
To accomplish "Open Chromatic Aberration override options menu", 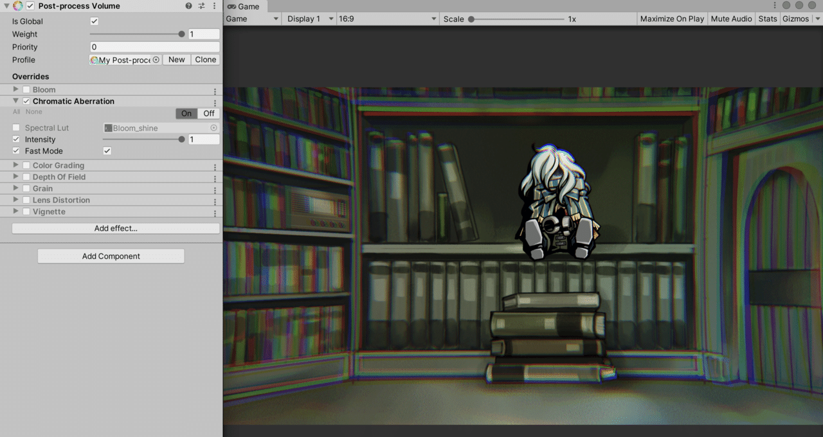I will [215, 102].
